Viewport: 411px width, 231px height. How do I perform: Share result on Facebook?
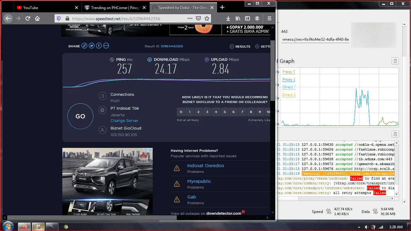click(x=99, y=46)
